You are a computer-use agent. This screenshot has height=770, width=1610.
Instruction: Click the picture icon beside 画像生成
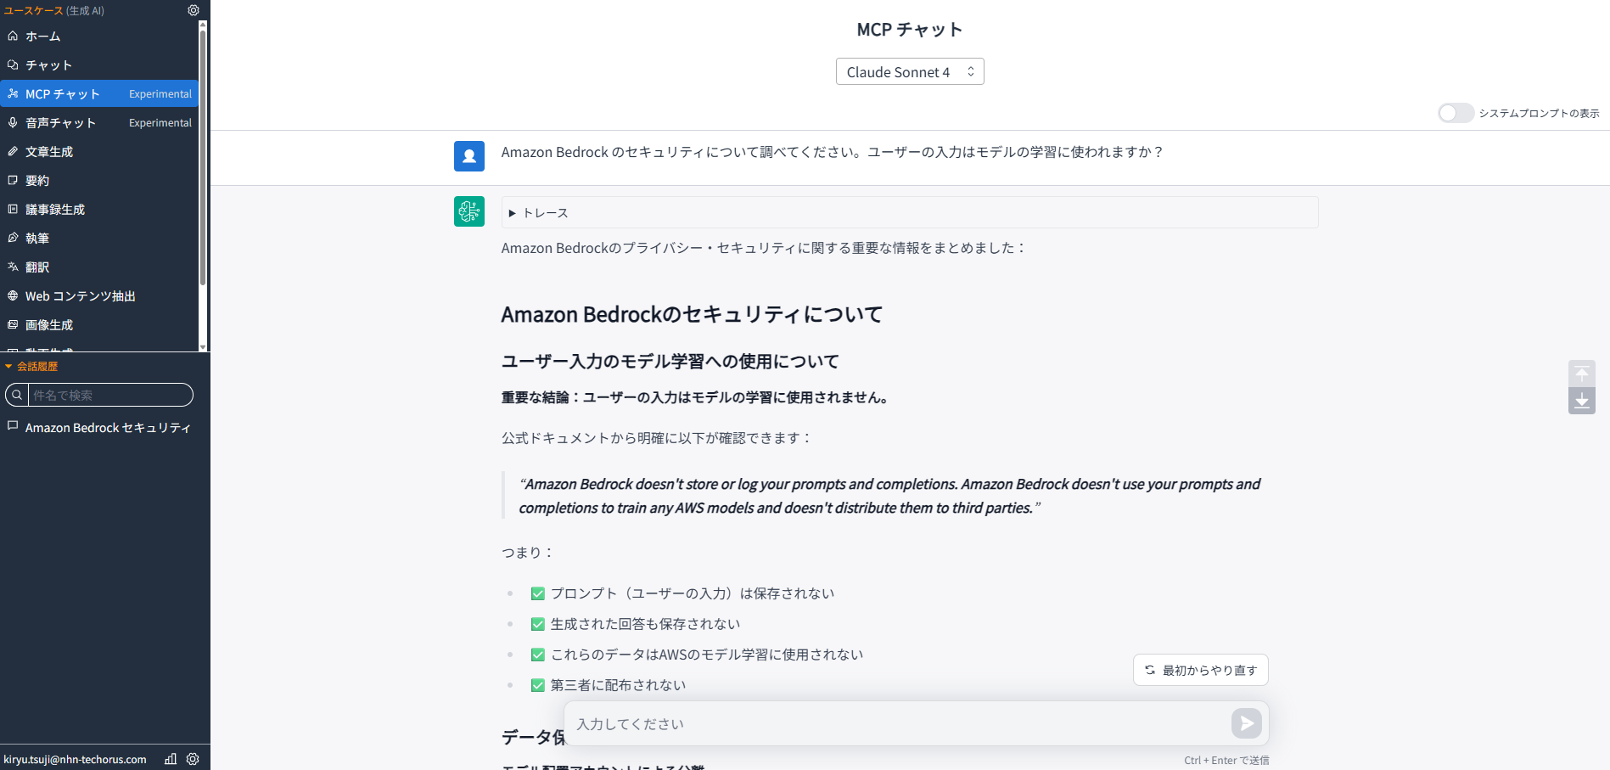(13, 324)
